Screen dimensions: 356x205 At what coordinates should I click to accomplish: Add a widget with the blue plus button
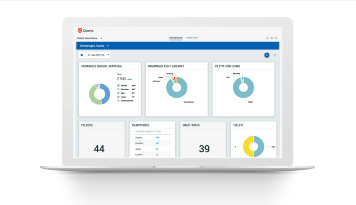(x=267, y=55)
